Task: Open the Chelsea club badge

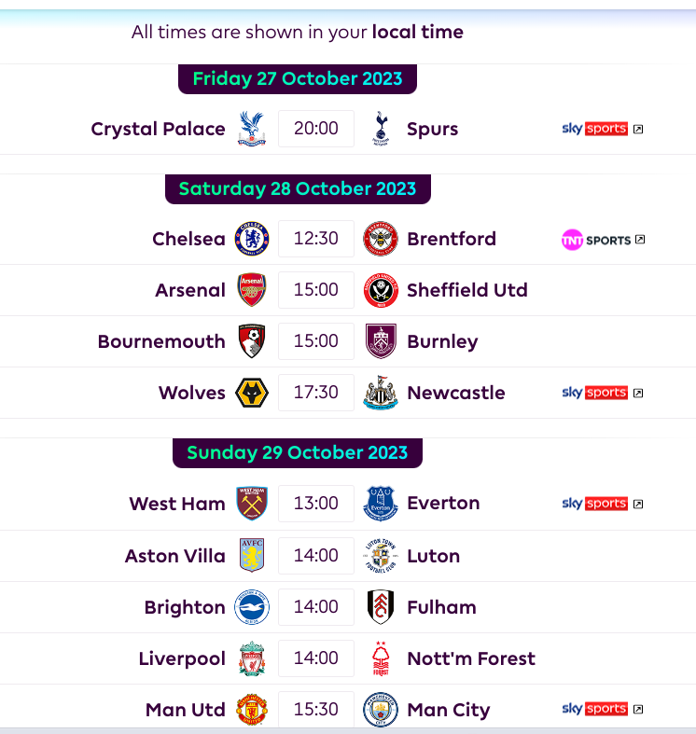Action: [x=252, y=239]
